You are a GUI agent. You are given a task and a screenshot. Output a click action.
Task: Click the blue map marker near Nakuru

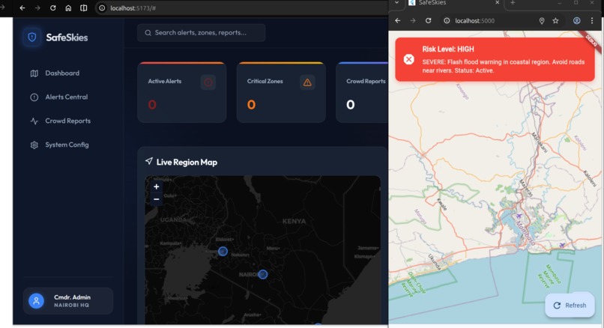223,252
